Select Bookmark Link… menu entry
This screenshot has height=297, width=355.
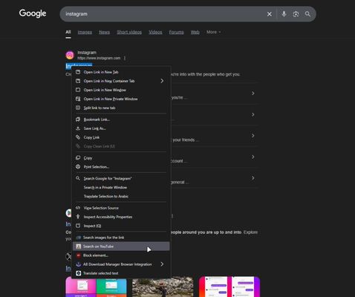click(x=121, y=120)
